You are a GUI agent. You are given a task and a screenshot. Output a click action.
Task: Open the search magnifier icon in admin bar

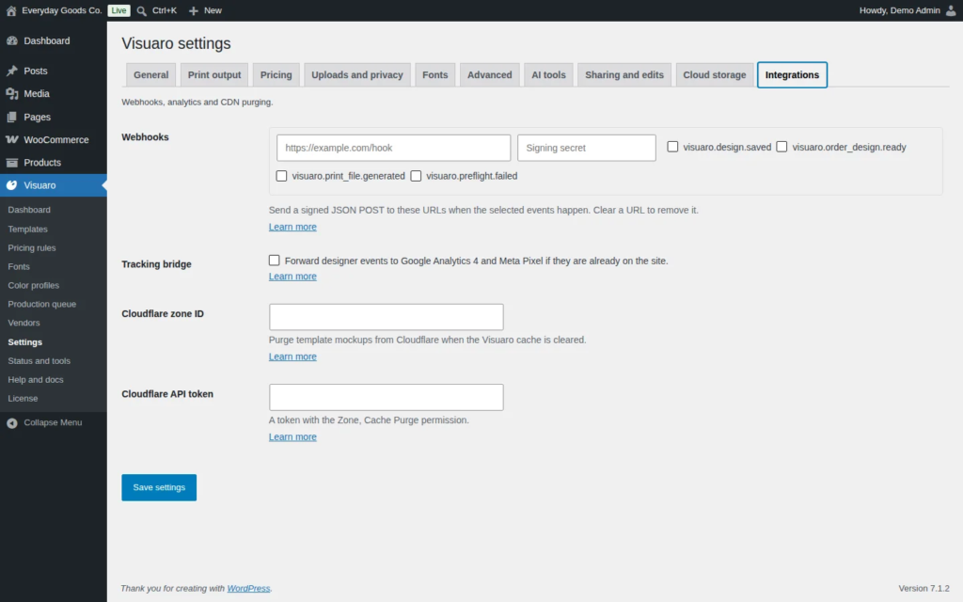click(x=142, y=10)
